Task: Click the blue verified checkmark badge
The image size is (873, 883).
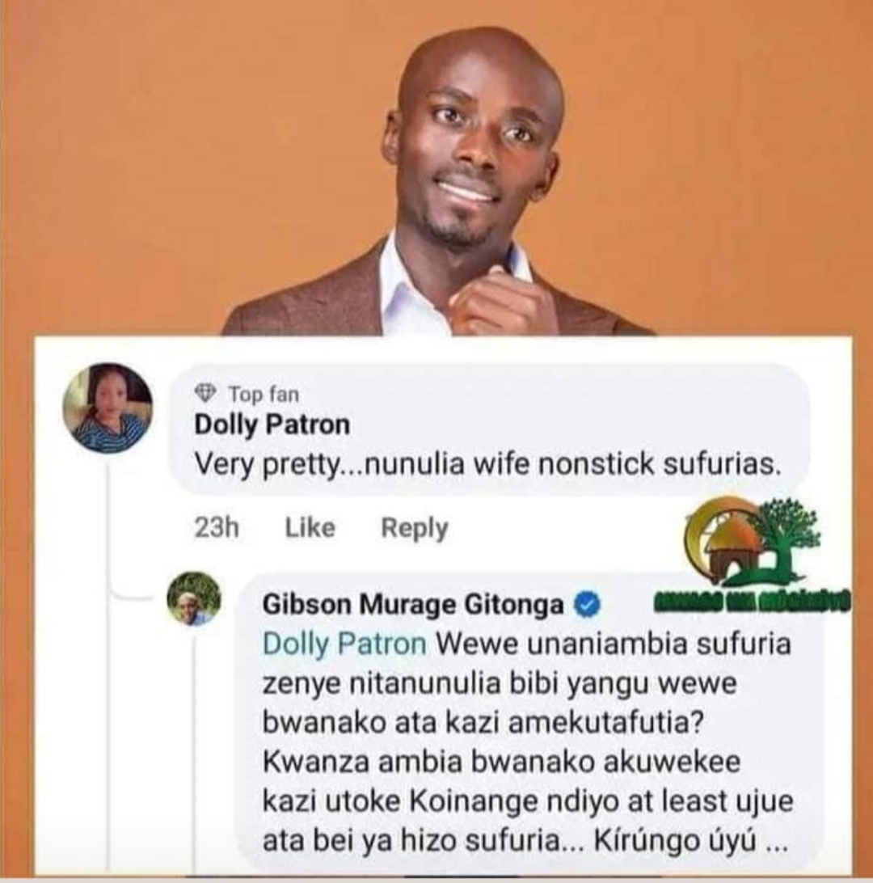Action: 587,605
